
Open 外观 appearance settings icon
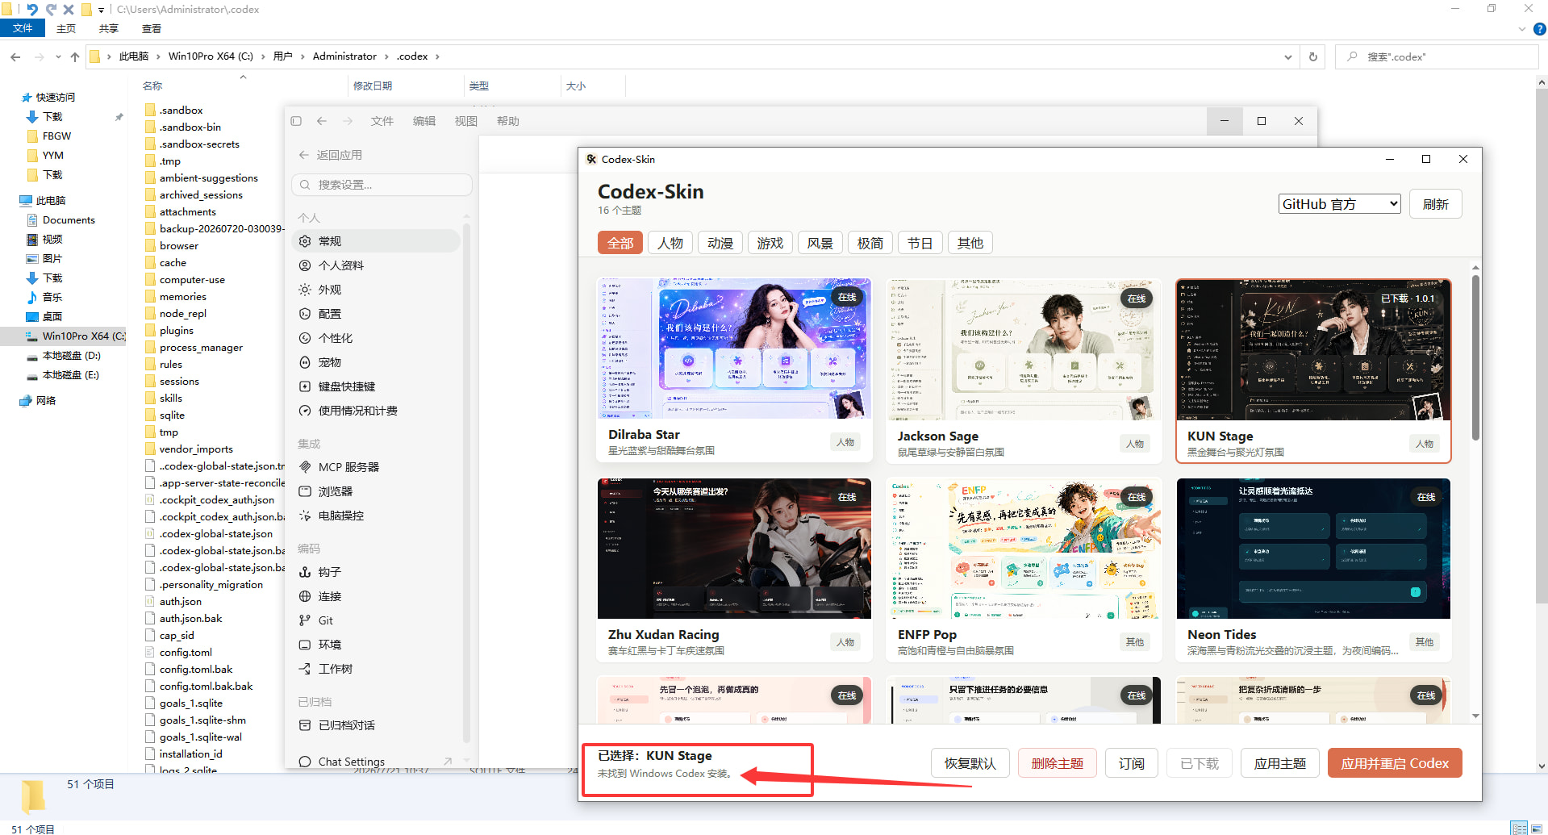305,290
